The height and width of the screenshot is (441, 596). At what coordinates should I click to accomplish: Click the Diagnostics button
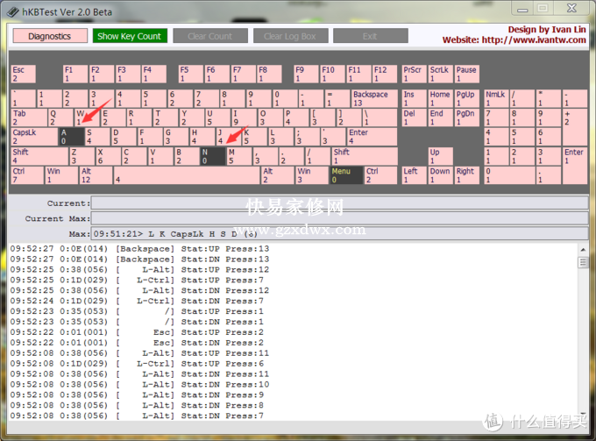point(50,36)
